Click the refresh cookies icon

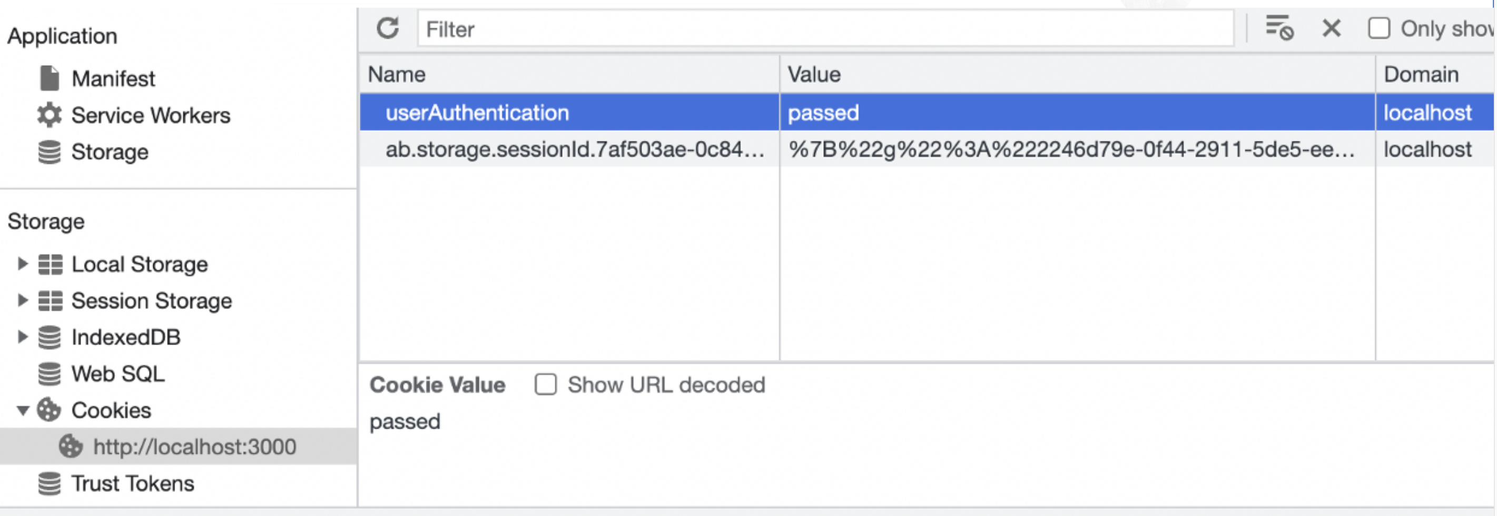coord(388,28)
